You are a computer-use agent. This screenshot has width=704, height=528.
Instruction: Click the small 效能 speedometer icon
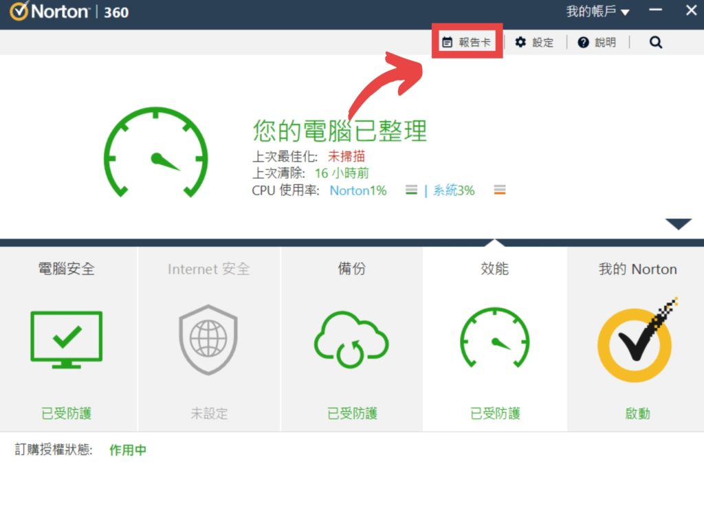495,338
